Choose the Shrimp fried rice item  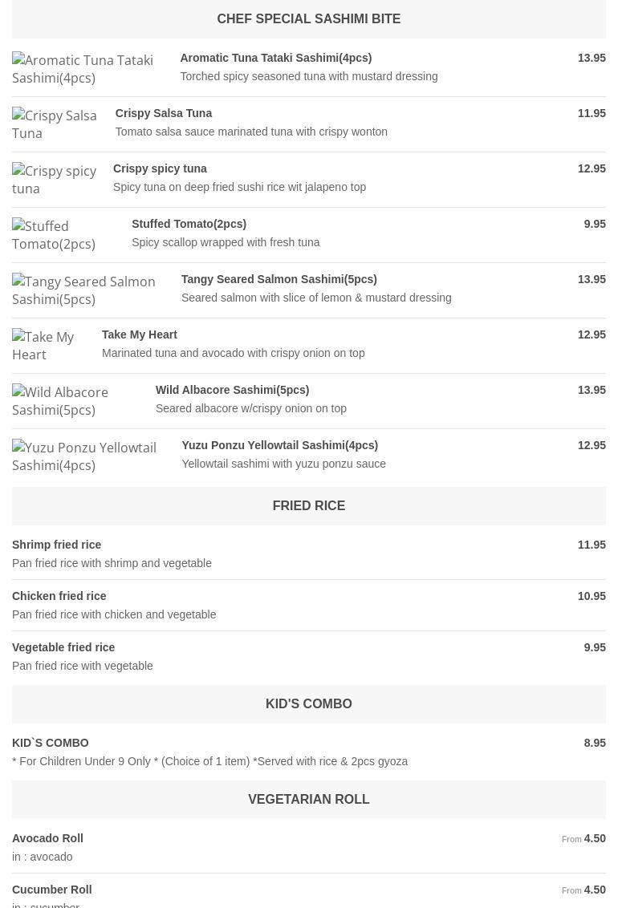click(x=57, y=545)
